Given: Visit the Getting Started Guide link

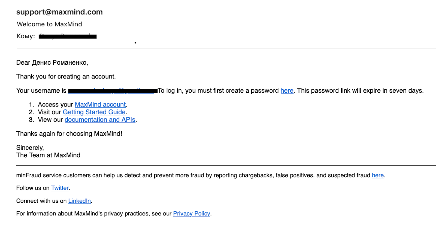Looking at the screenshot, I should tap(94, 112).
